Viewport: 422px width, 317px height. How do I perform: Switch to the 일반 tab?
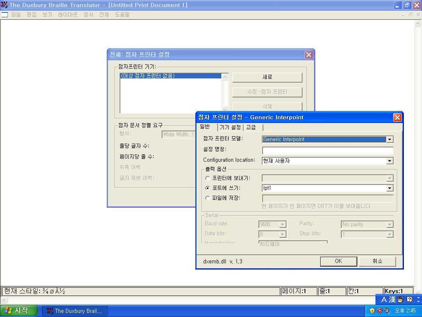(x=205, y=127)
